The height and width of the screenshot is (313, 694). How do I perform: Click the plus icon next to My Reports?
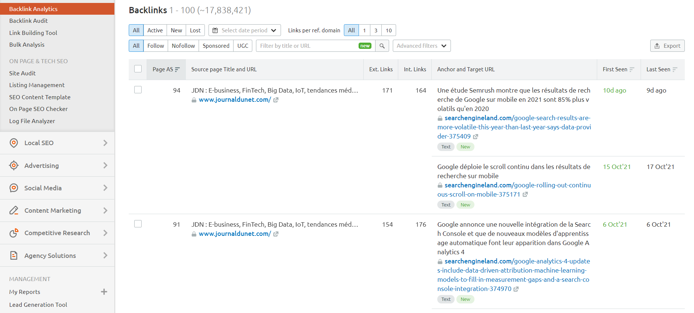104,292
